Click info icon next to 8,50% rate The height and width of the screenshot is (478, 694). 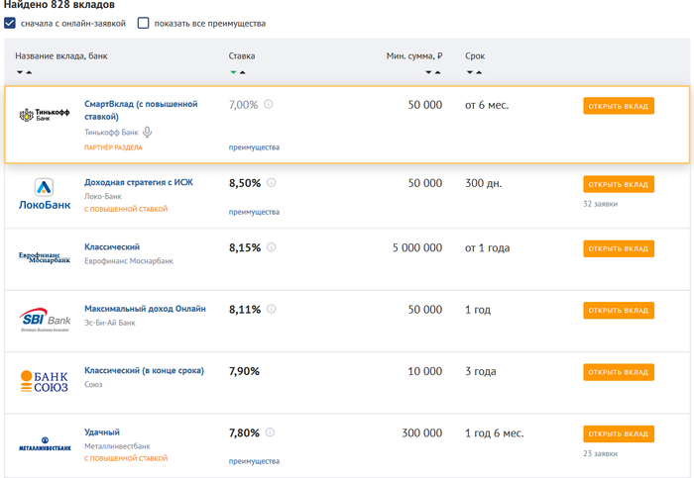(x=272, y=182)
